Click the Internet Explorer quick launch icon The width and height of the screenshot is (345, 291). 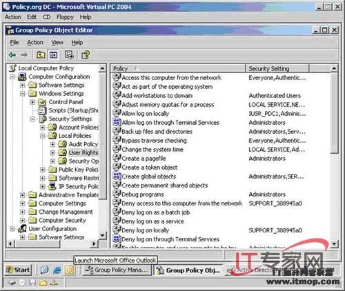click(57, 270)
